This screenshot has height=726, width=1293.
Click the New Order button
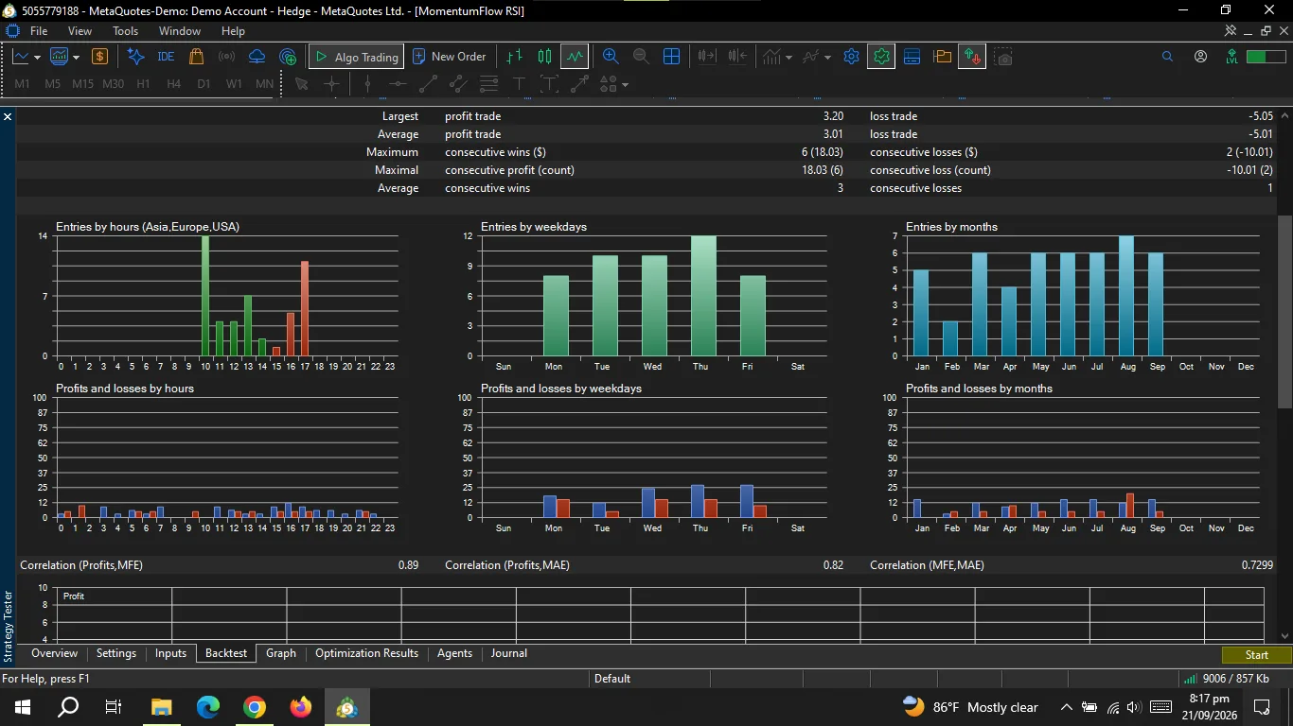coord(449,57)
